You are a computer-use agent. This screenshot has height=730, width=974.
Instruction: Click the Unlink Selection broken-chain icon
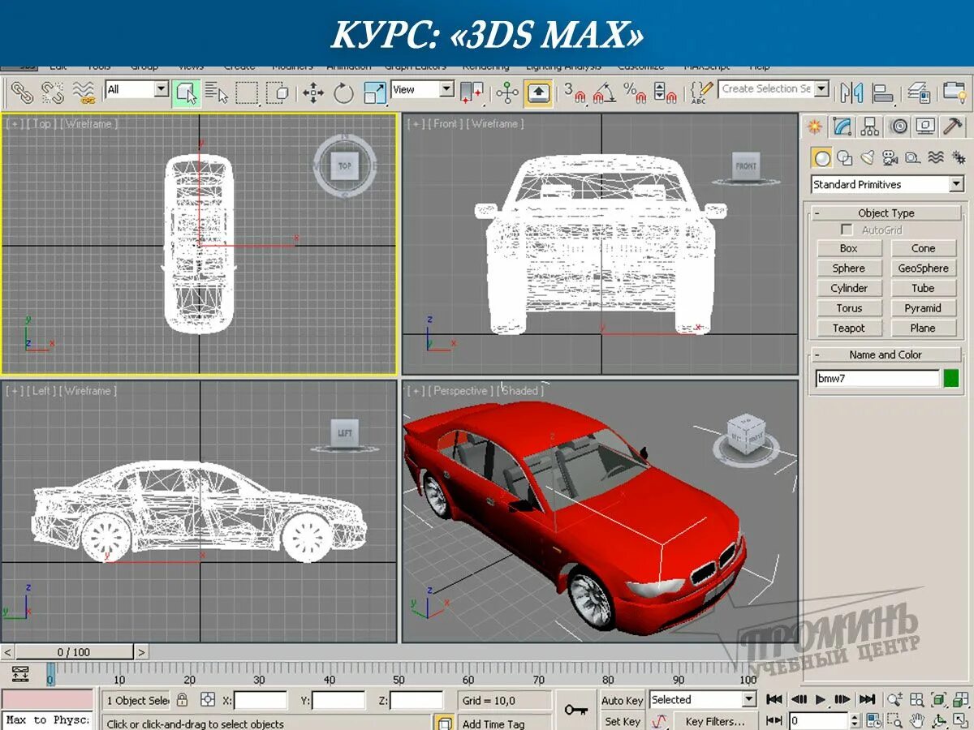click(52, 92)
